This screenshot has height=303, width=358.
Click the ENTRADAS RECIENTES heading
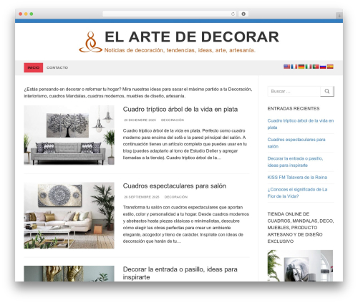pyautogui.click(x=294, y=109)
